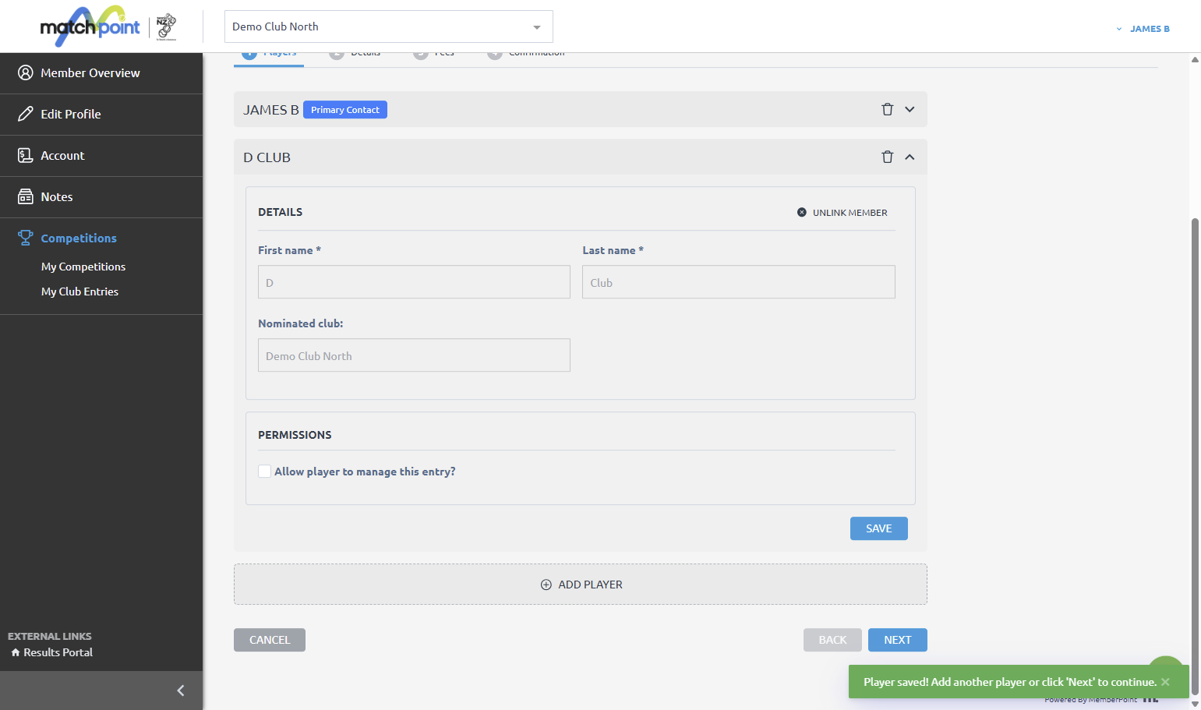Open My Competitions submenu item
Screen dimensions: 1201x710
point(83,267)
